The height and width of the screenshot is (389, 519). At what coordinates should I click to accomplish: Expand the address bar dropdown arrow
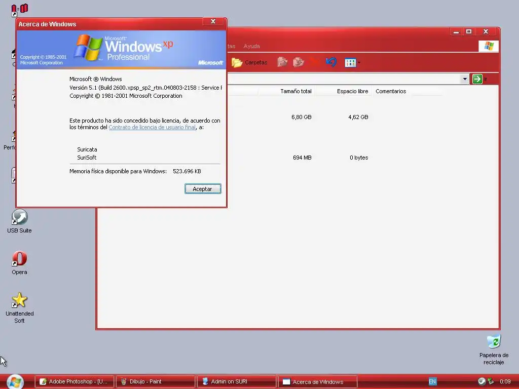click(x=465, y=79)
